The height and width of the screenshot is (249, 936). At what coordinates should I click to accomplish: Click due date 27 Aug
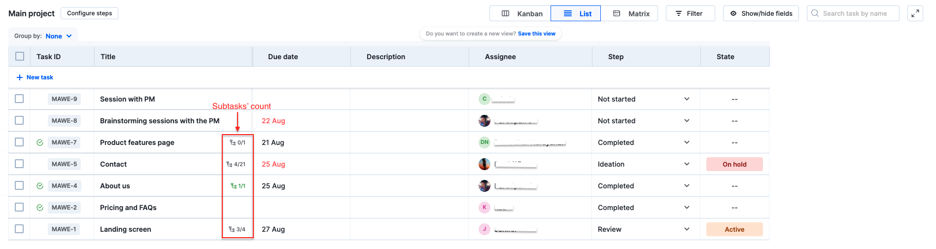pyautogui.click(x=273, y=229)
